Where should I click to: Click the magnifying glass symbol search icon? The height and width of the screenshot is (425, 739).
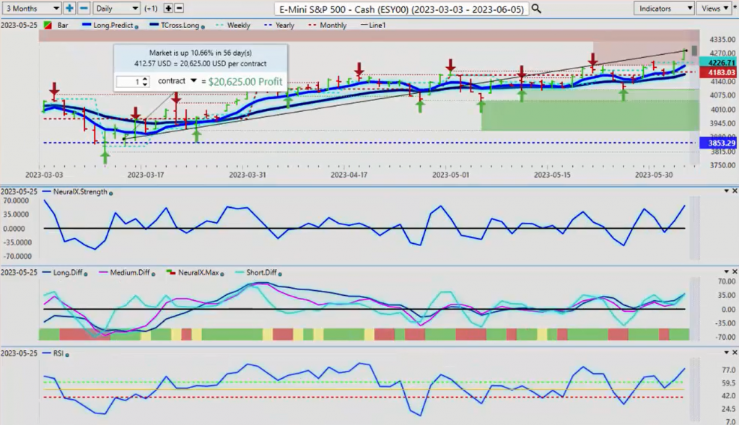pos(536,9)
